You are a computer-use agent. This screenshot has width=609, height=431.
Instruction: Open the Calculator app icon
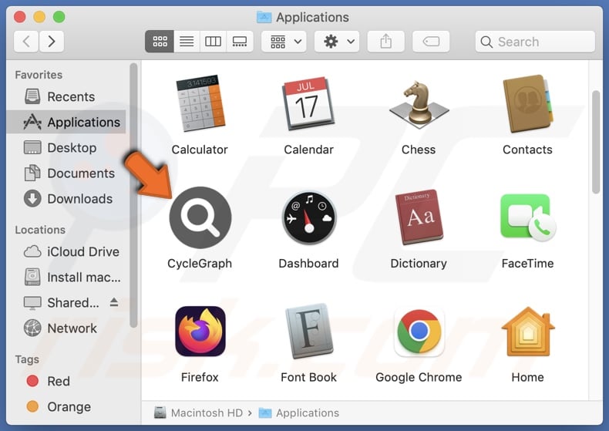click(200, 103)
